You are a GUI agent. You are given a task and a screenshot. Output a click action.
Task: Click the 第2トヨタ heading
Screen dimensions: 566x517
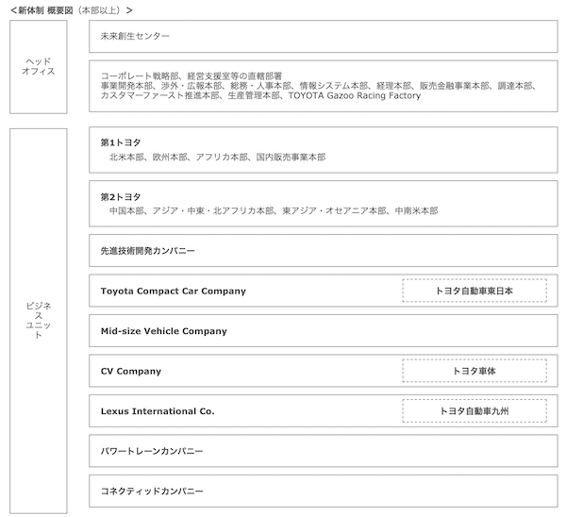pos(121,197)
